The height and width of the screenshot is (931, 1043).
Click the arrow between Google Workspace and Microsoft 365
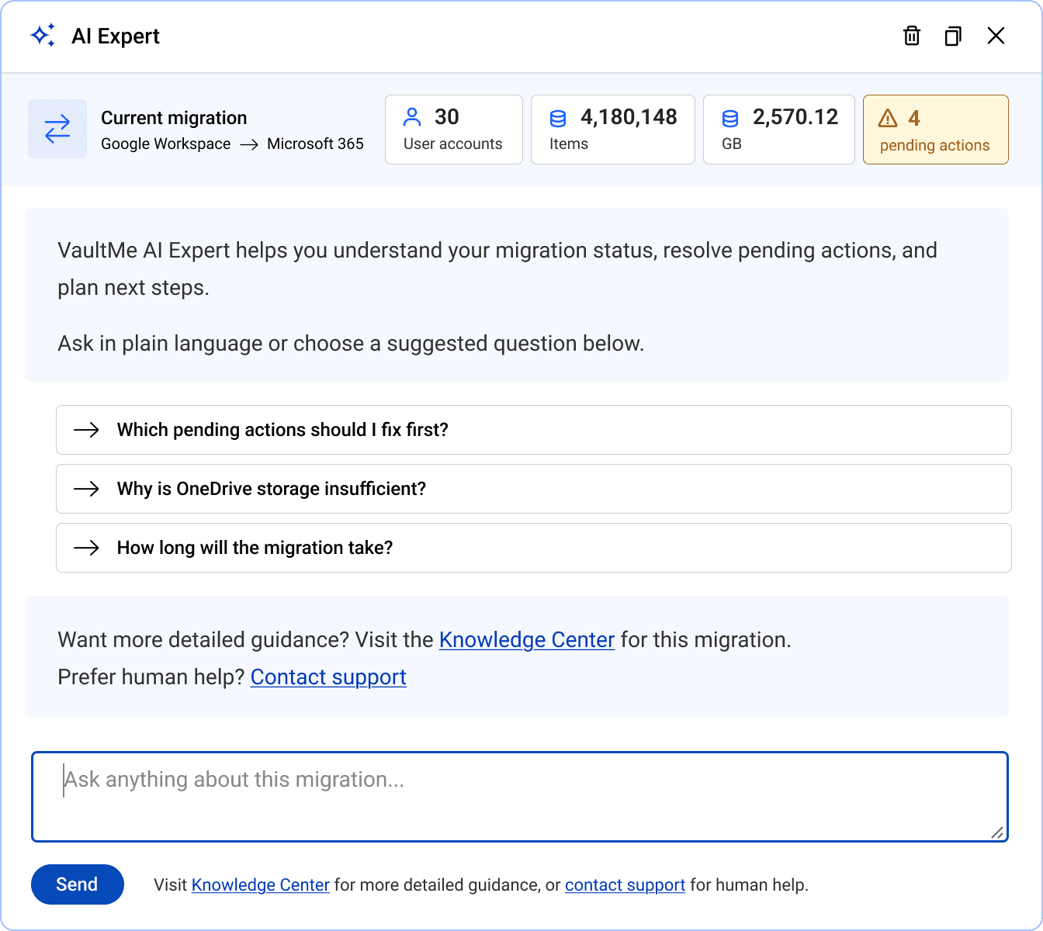249,144
